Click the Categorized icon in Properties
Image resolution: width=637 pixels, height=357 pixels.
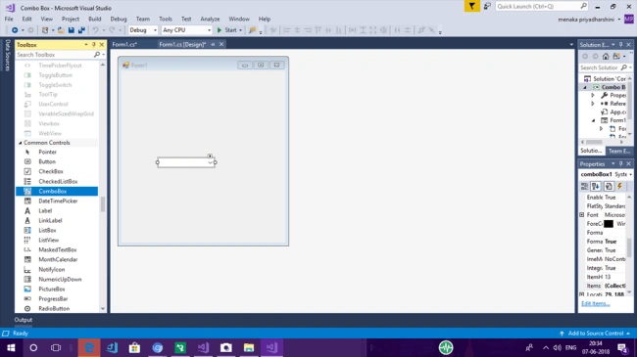pyautogui.click(x=584, y=186)
